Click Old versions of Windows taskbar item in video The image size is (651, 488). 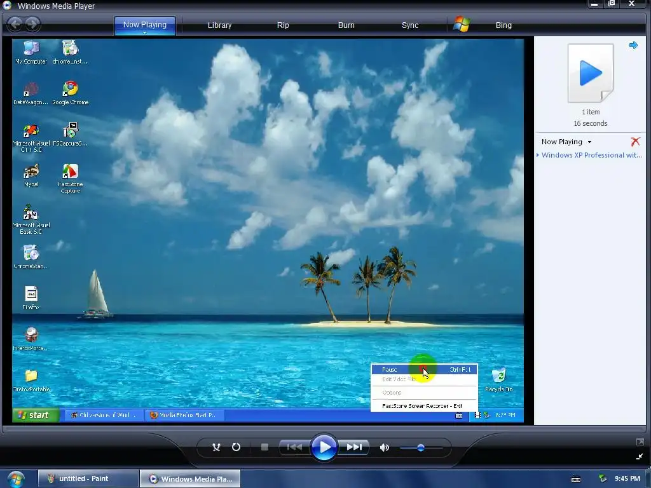[x=105, y=415]
